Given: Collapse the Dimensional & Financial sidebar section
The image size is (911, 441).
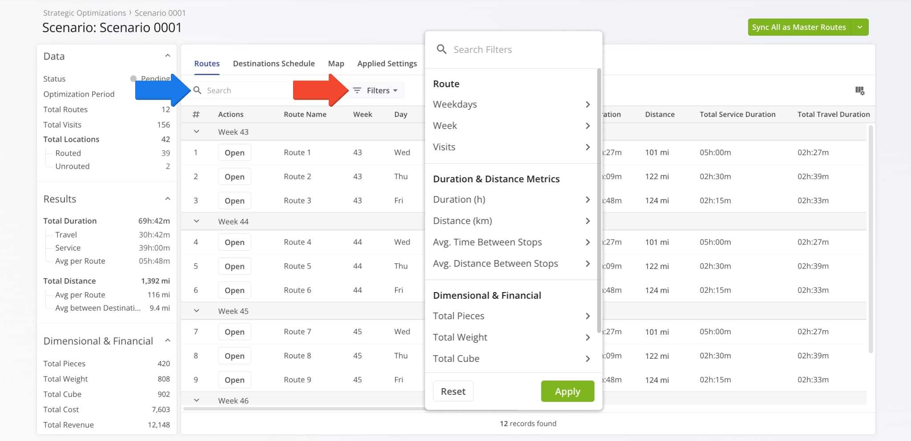Looking at the screenshot, I should (x=168, y=341).
